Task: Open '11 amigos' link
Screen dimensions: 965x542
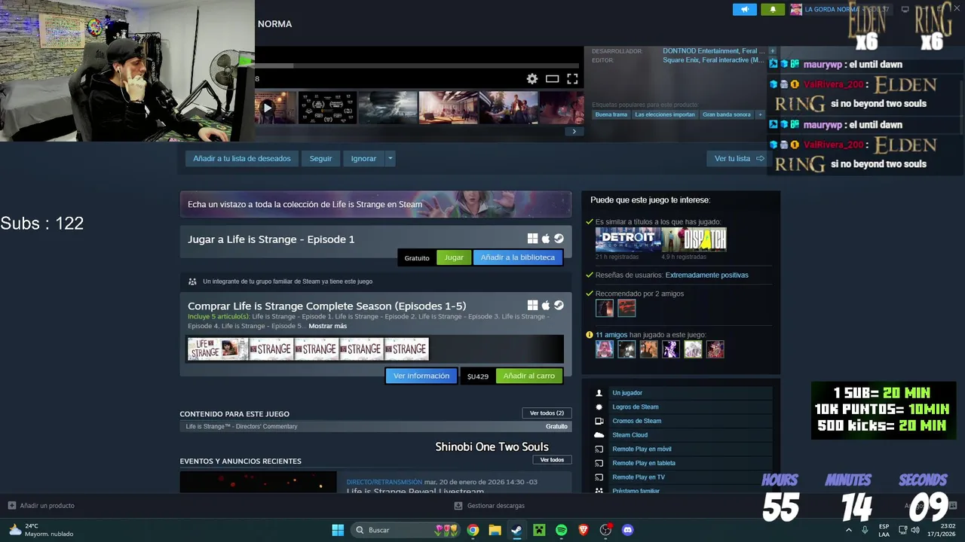Action: pos(613,335)
